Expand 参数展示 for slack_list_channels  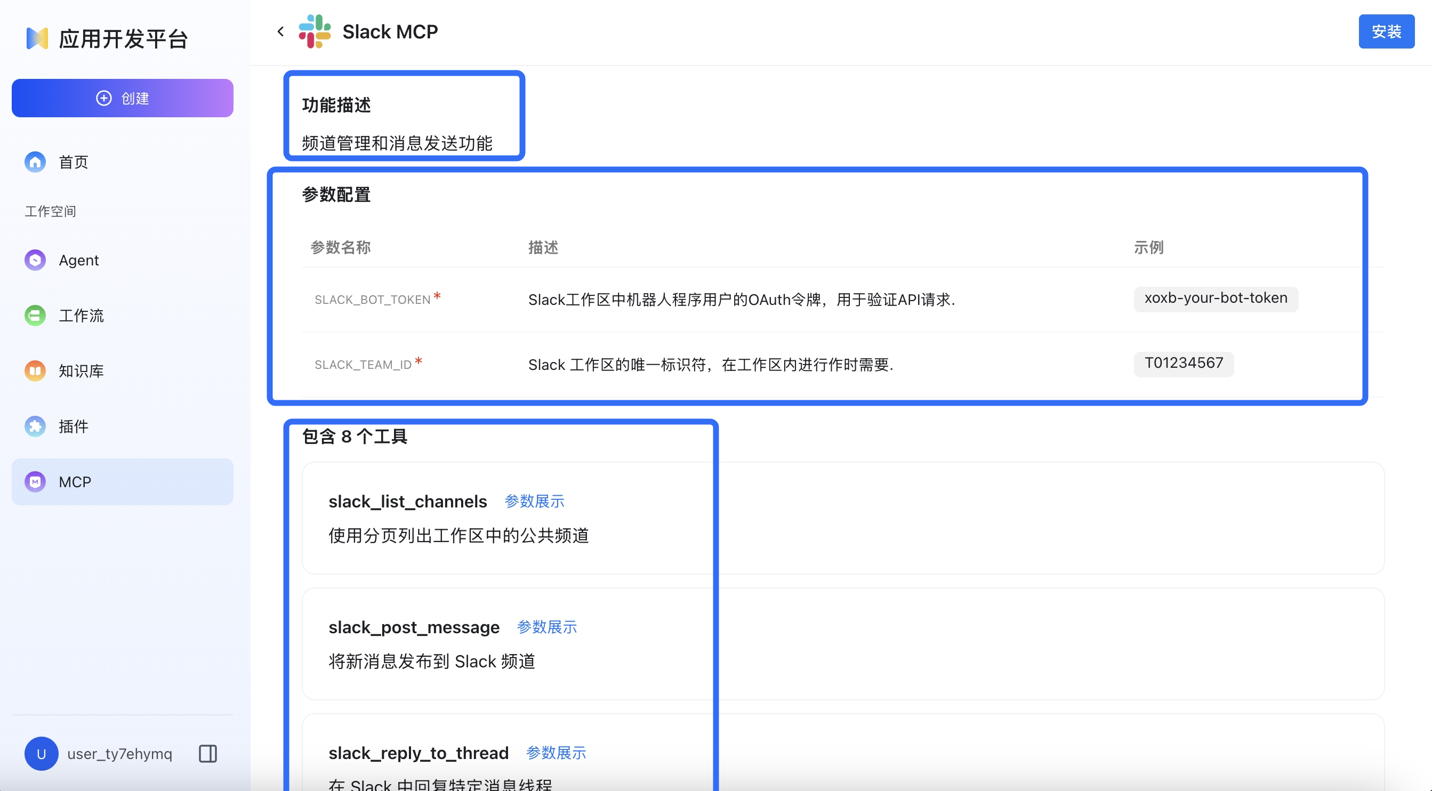pos(534,502)
